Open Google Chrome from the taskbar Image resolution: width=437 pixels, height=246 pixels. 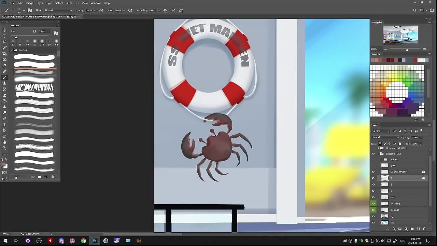pos(83,241)
